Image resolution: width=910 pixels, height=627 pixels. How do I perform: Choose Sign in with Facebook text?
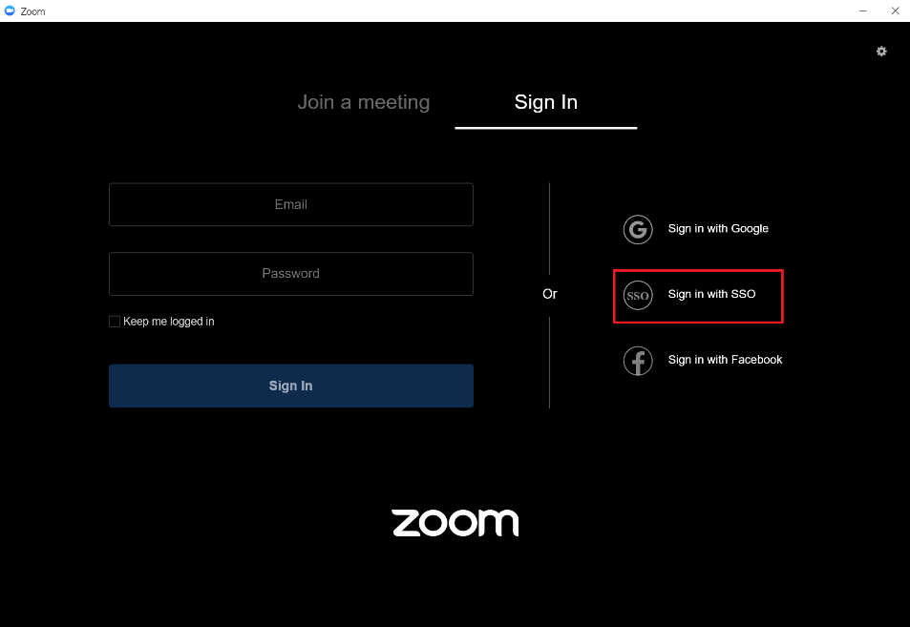point(725,360)
